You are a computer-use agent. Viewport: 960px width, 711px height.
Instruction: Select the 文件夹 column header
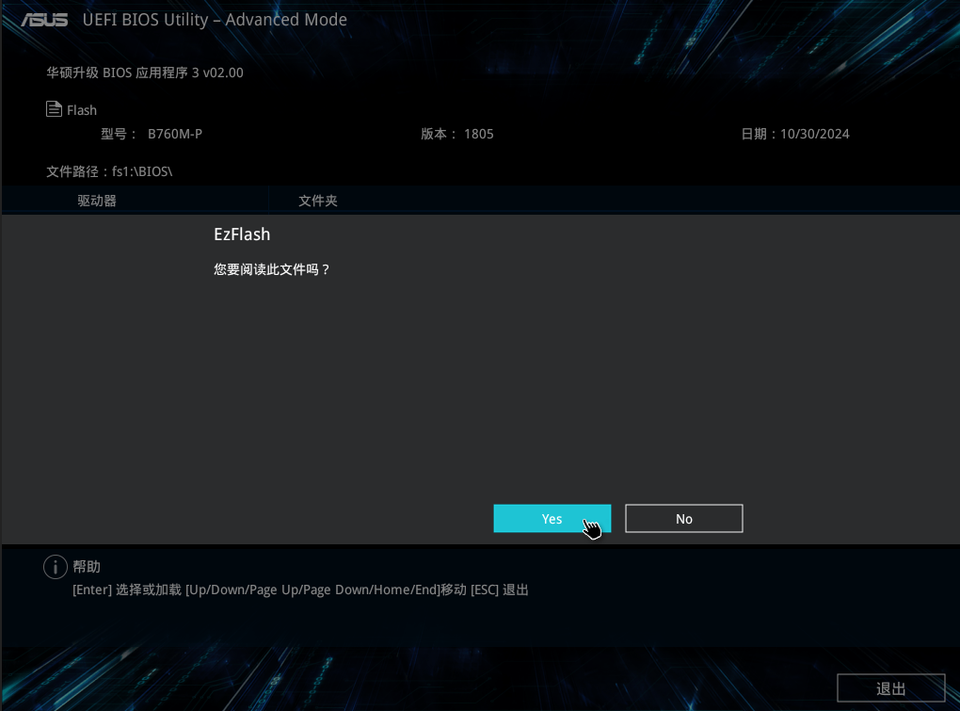318,201
